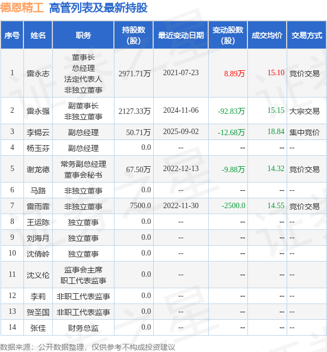Click the average price 18.84

tap(276, 131)
